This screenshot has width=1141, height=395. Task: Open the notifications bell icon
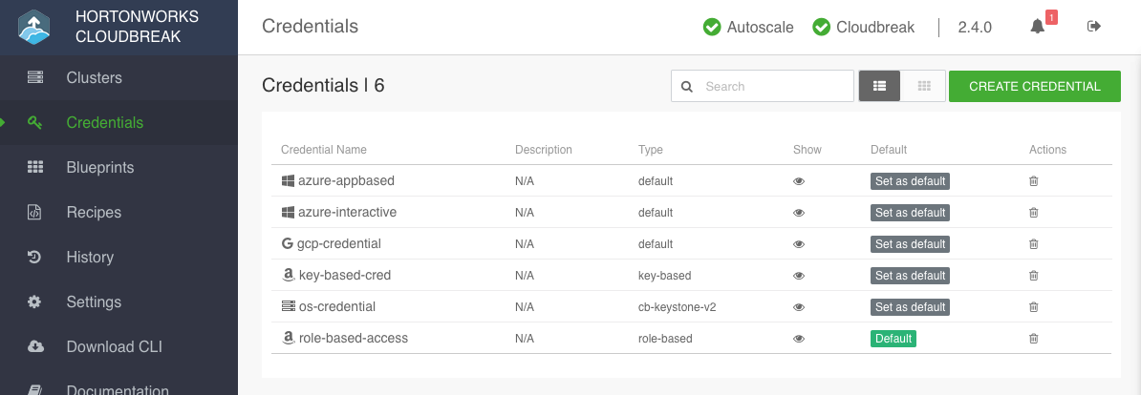click(1038, 27)
